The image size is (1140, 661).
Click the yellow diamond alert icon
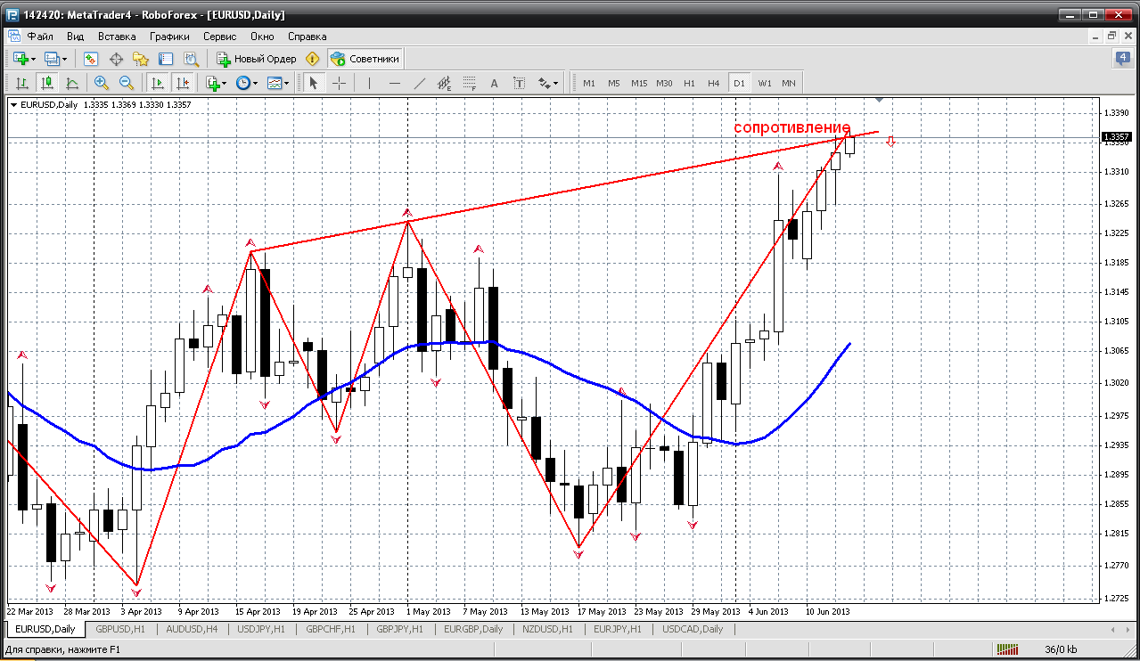click(312, 59)
